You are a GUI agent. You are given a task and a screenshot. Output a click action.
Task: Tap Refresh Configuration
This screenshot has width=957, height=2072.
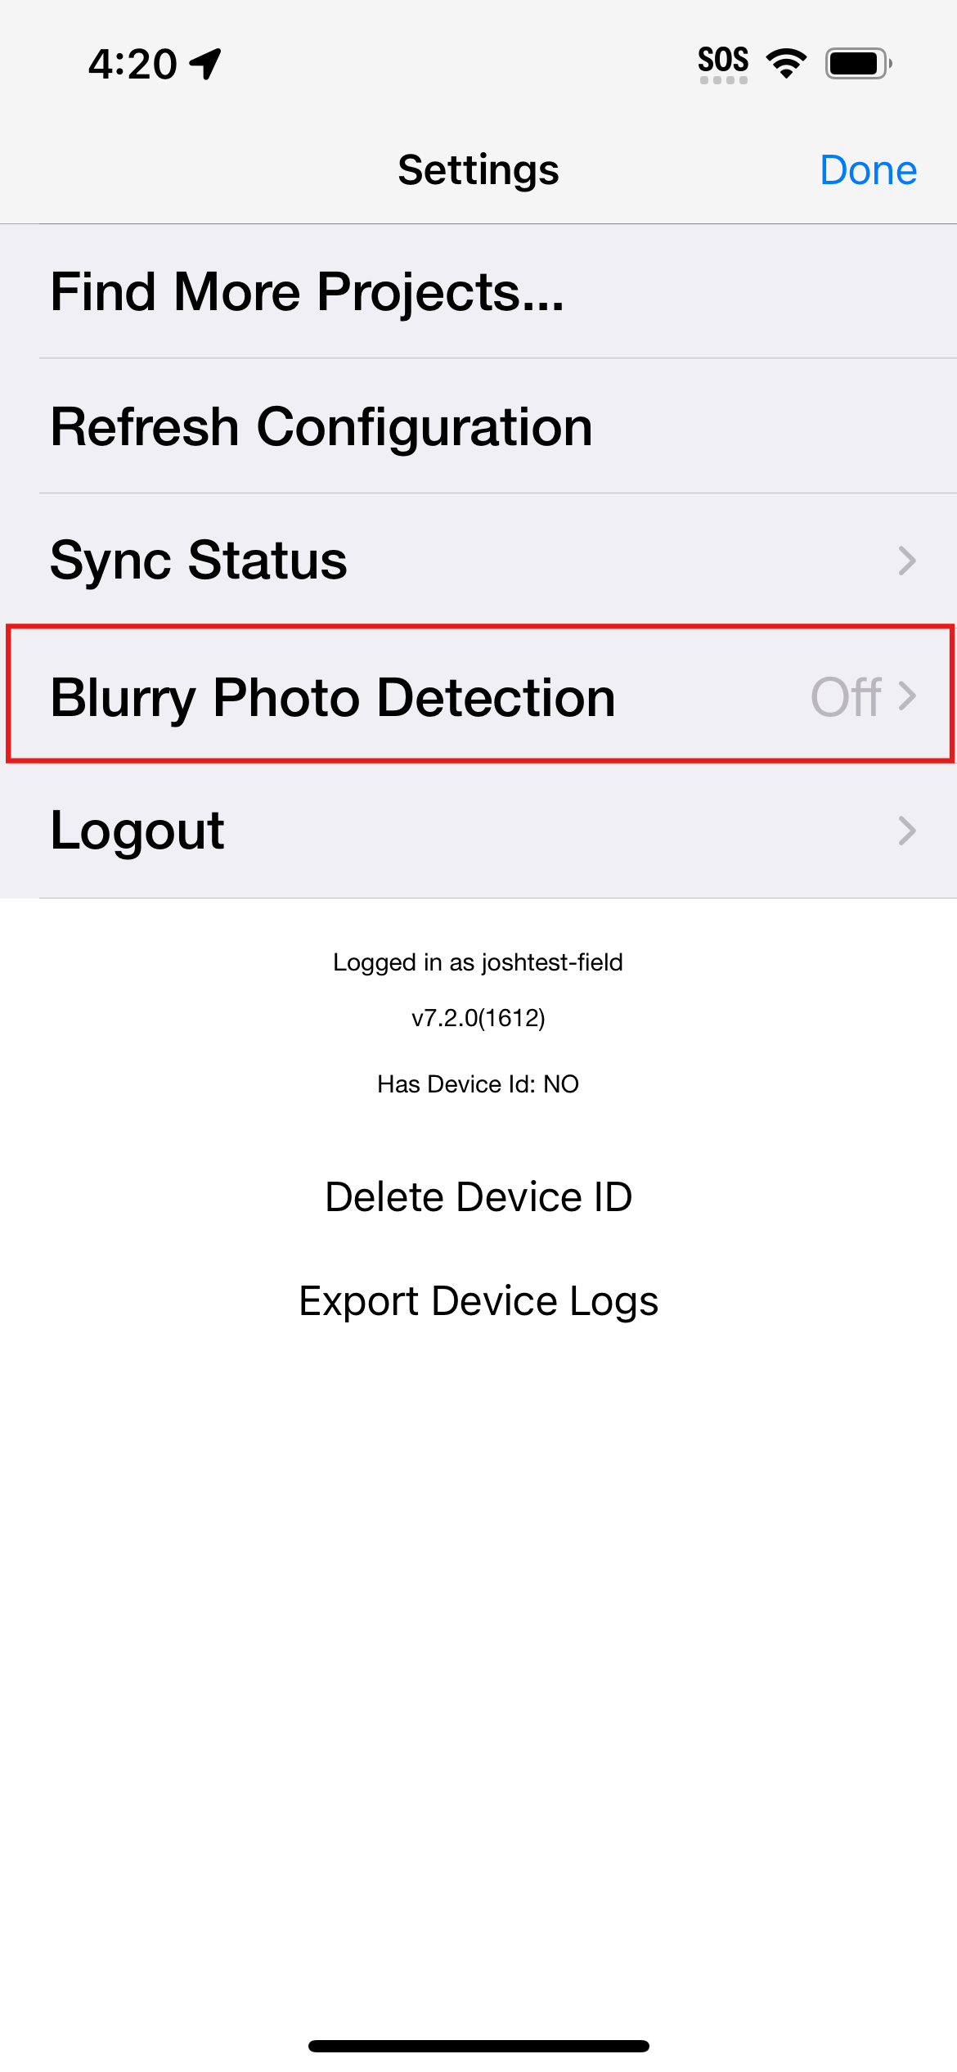tap(321, 427)
